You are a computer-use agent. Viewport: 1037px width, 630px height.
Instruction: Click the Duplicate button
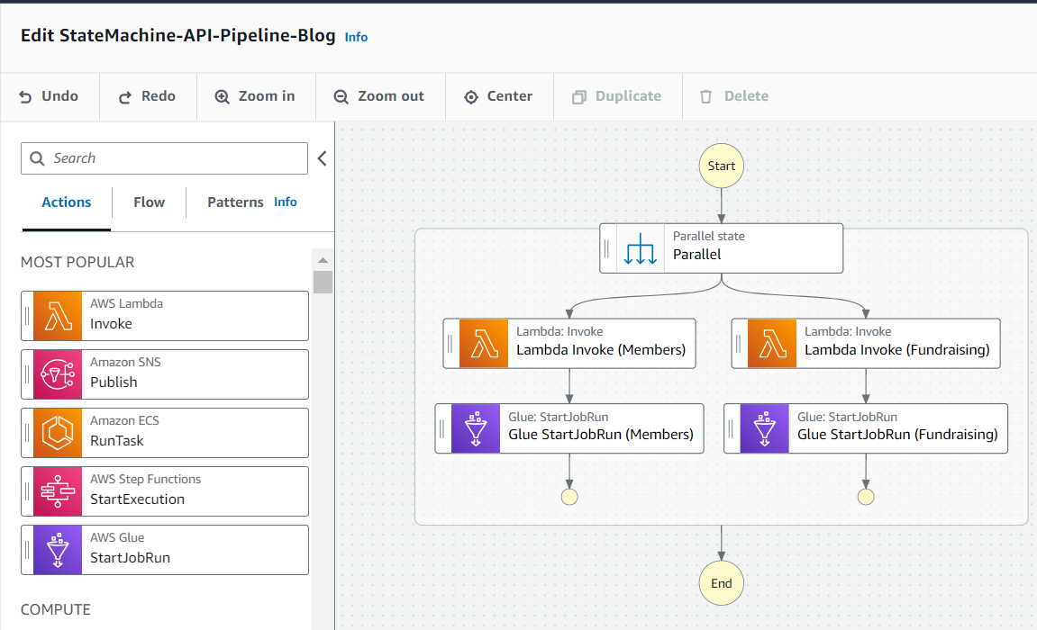coord(616,96)
